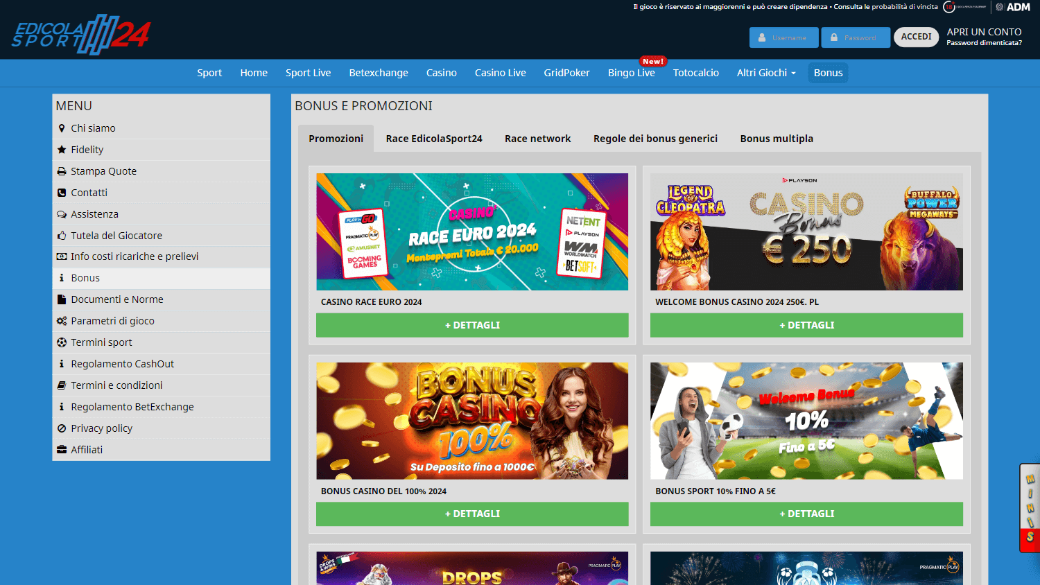Open the MINIS side widget
This screenshot has width=1040, height=585.
pyautogui.click(x=1030, y=508)
